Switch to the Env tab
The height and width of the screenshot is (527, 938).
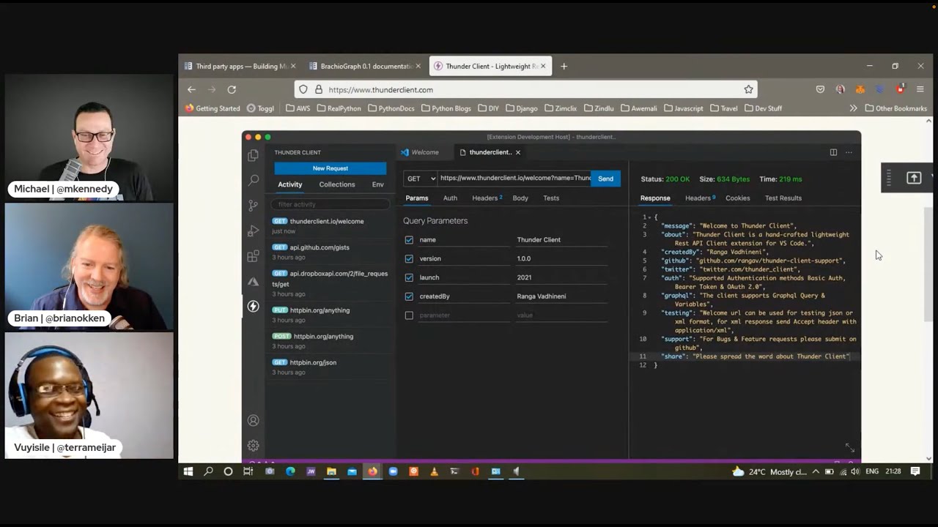377,184
